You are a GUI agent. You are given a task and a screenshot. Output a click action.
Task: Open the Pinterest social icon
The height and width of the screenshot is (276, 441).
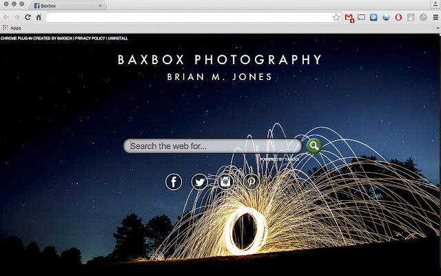click(x=252, y=181)
